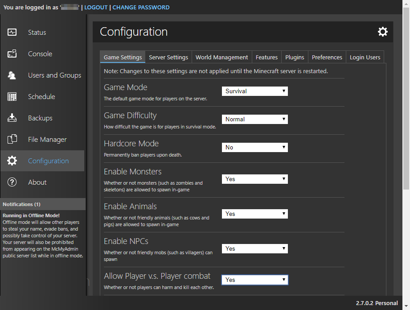Open the Plugins tab

(295, 57)
